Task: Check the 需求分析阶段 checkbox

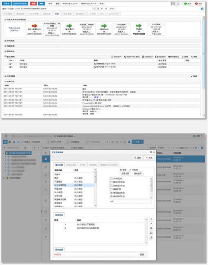Action: click(x=111, y=182)
